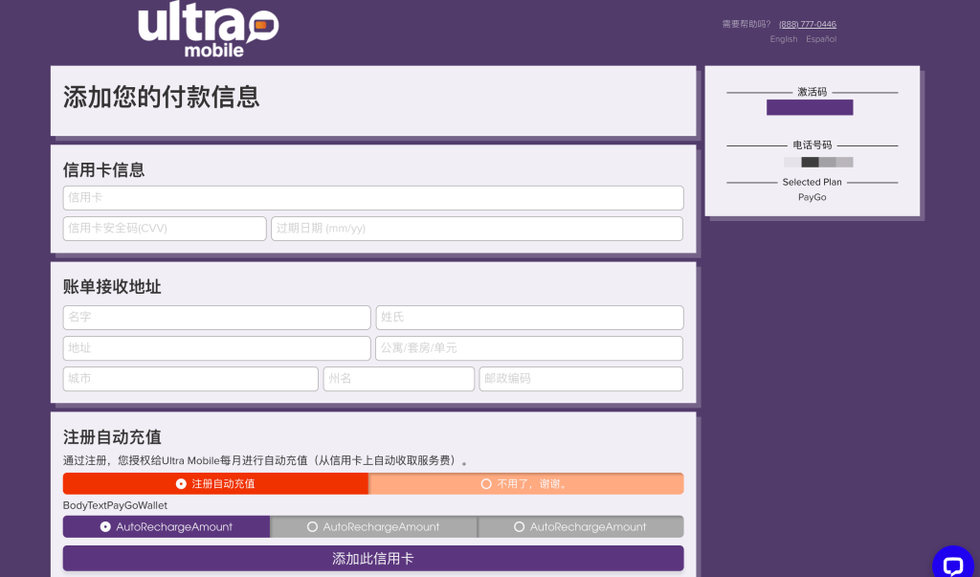The height and width of the screenshot is (577, 980).
Task: Open the live chat bubble icon
Action: (x=953, y=565)
